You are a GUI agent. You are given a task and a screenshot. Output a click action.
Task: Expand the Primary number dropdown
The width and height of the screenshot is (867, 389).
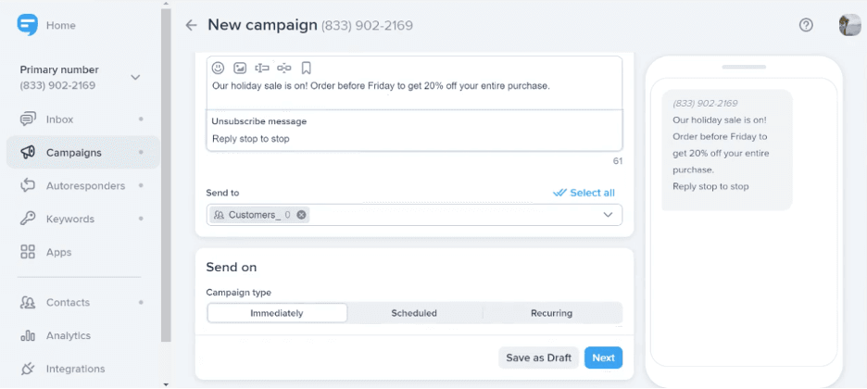[x=135, y=78]
